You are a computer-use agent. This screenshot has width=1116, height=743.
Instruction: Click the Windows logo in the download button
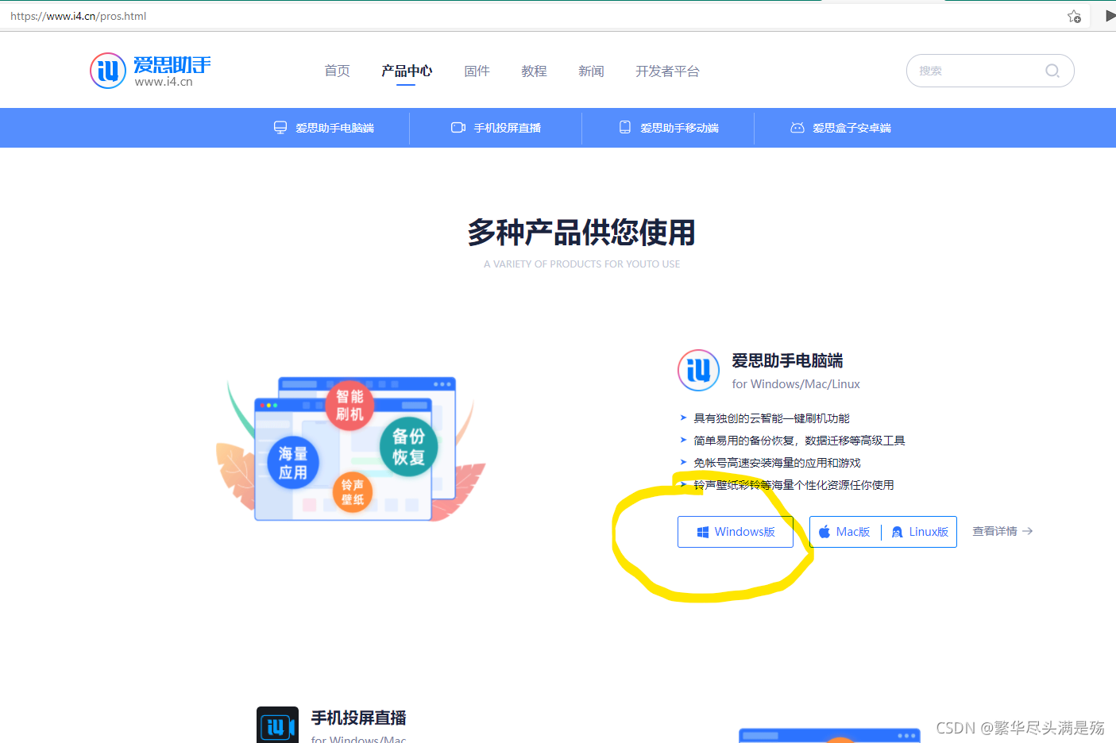[703, 532]
